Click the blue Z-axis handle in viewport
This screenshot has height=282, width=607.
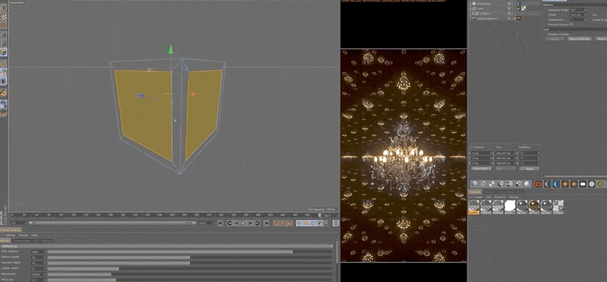(141, 95)
